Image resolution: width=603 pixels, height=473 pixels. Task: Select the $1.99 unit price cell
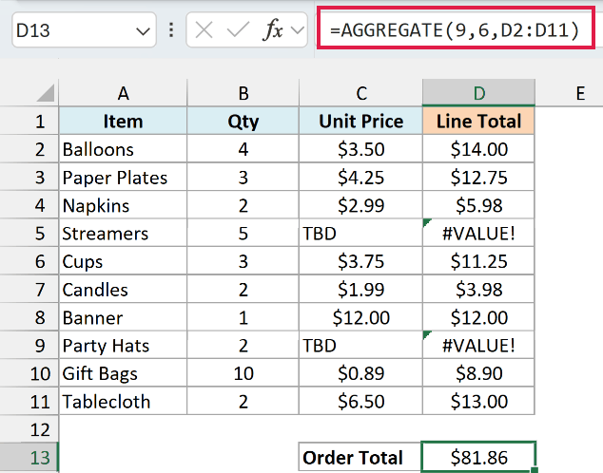pos(360,289)
